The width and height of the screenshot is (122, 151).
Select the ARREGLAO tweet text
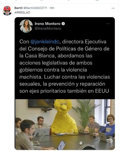click(x=22, y=12)
